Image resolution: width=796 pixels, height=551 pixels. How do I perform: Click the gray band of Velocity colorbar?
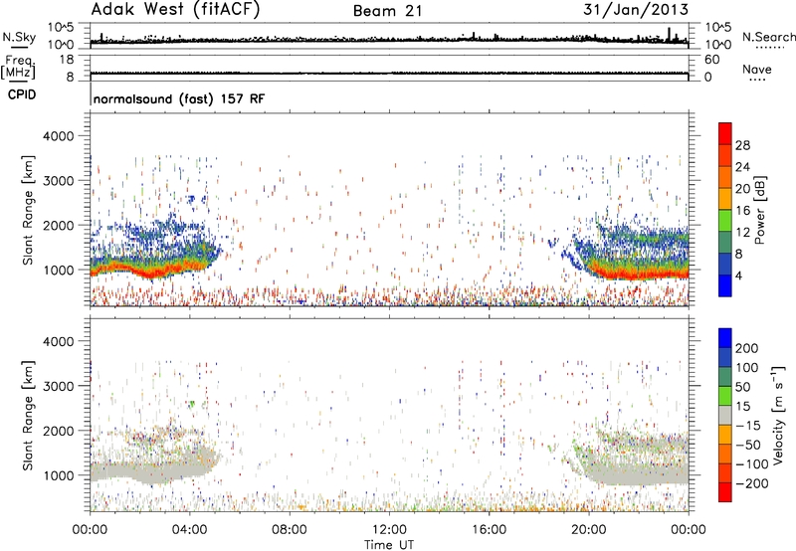(x=725, y=415)
